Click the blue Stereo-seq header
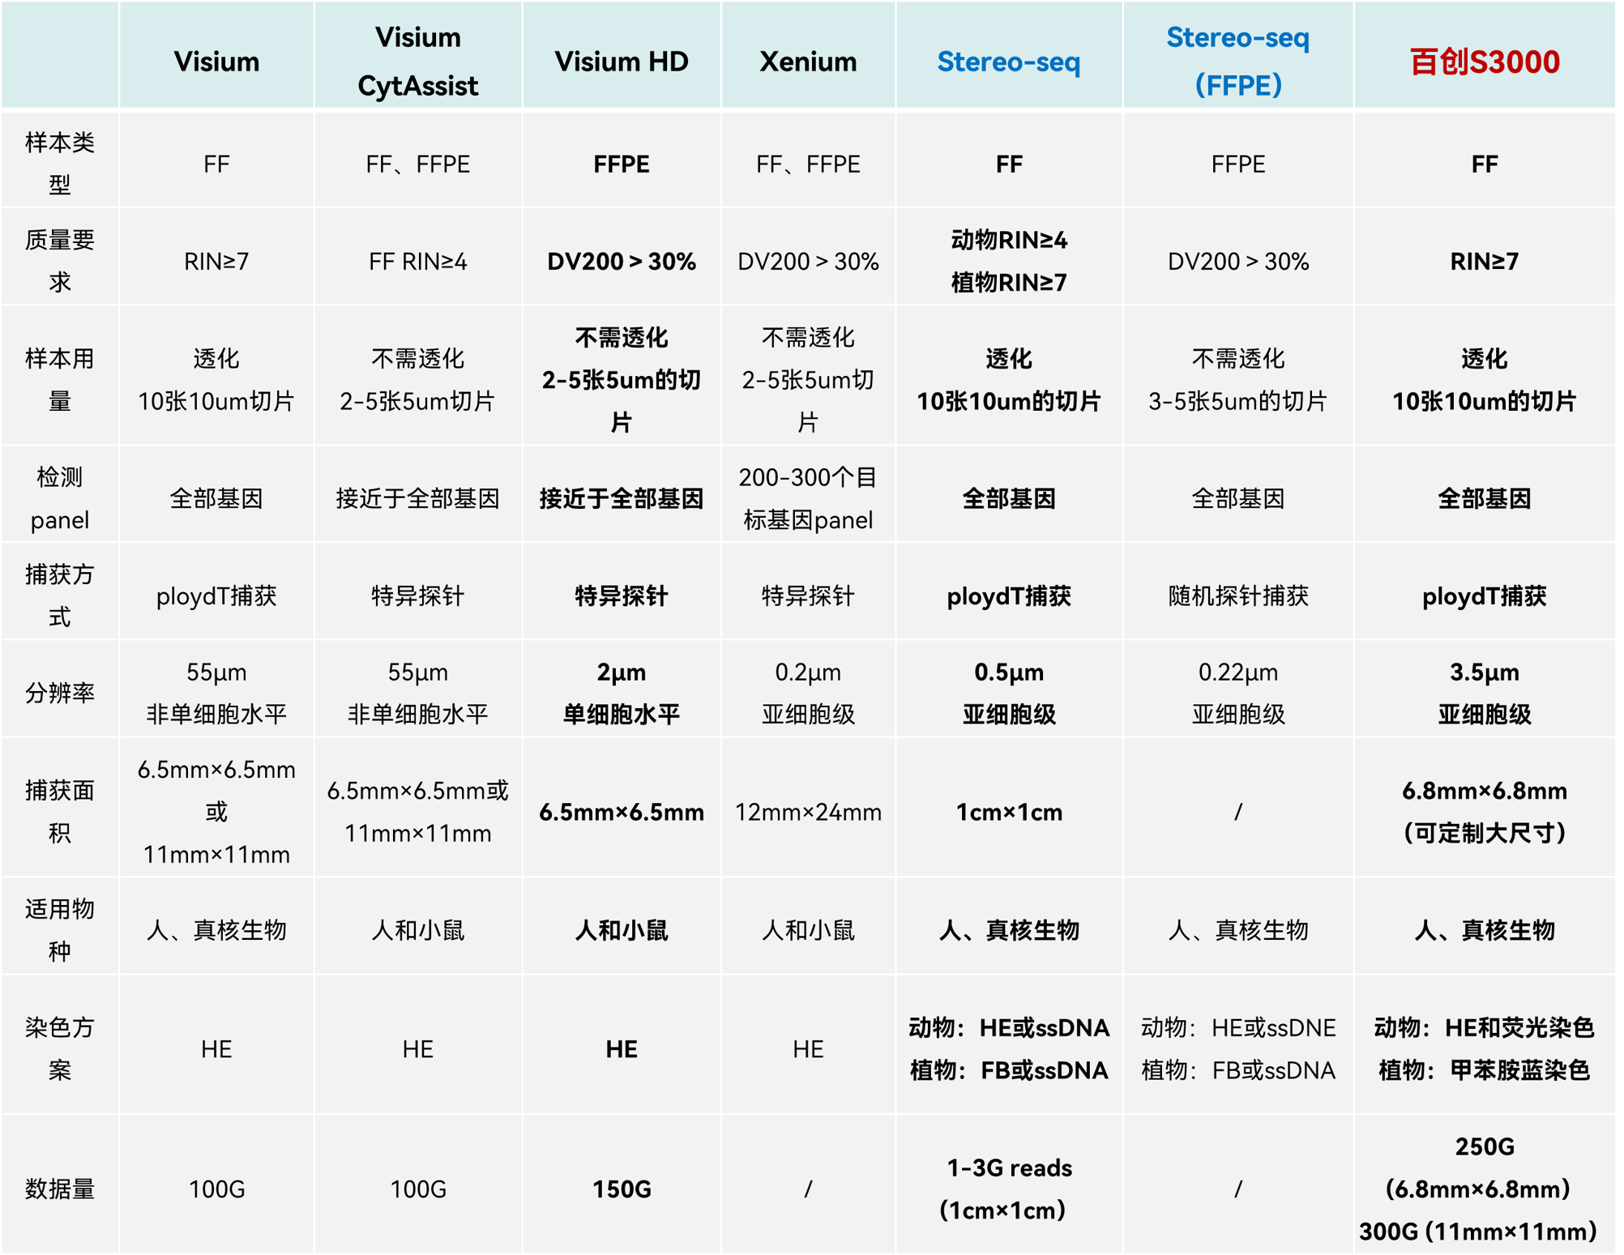This screenshot has width=1624, height=1255. [1008, 62]
